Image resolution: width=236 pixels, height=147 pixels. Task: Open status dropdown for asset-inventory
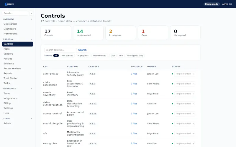point(185,94)
